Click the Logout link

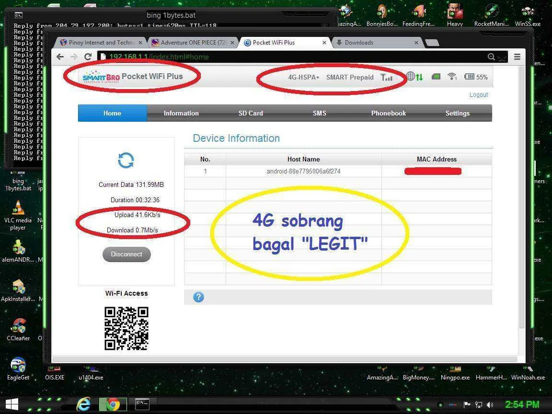pyautogui.click(x=479, y=95)
